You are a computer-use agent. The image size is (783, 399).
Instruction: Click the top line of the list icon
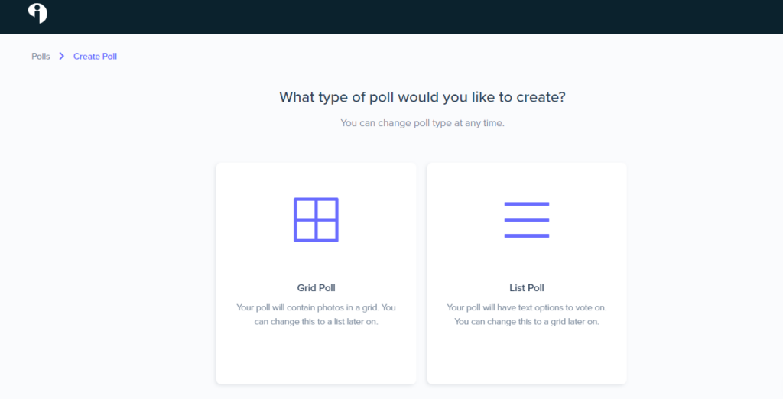click(x=527, y=204)
